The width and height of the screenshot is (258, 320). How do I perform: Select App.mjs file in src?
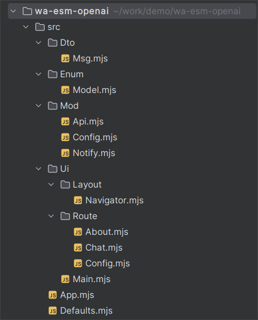click(x=77, y=295)
